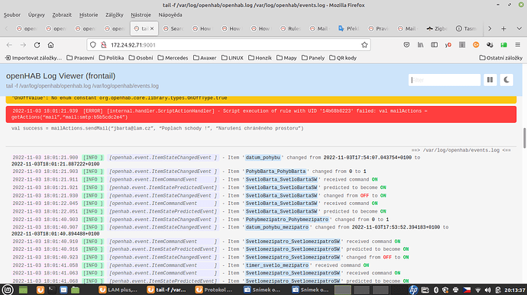
Task: Go to the browser home page
Action: (x=50, y=45)
